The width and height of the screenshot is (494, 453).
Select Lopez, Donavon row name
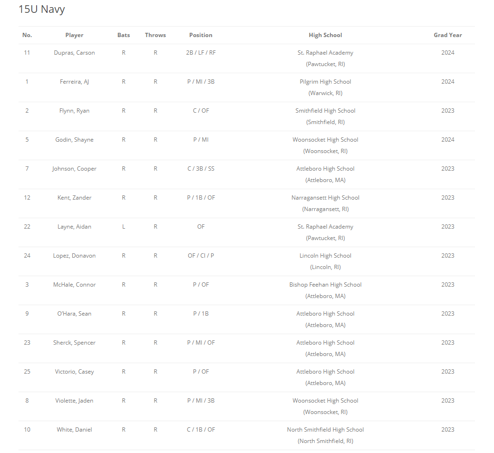[74, 256]
